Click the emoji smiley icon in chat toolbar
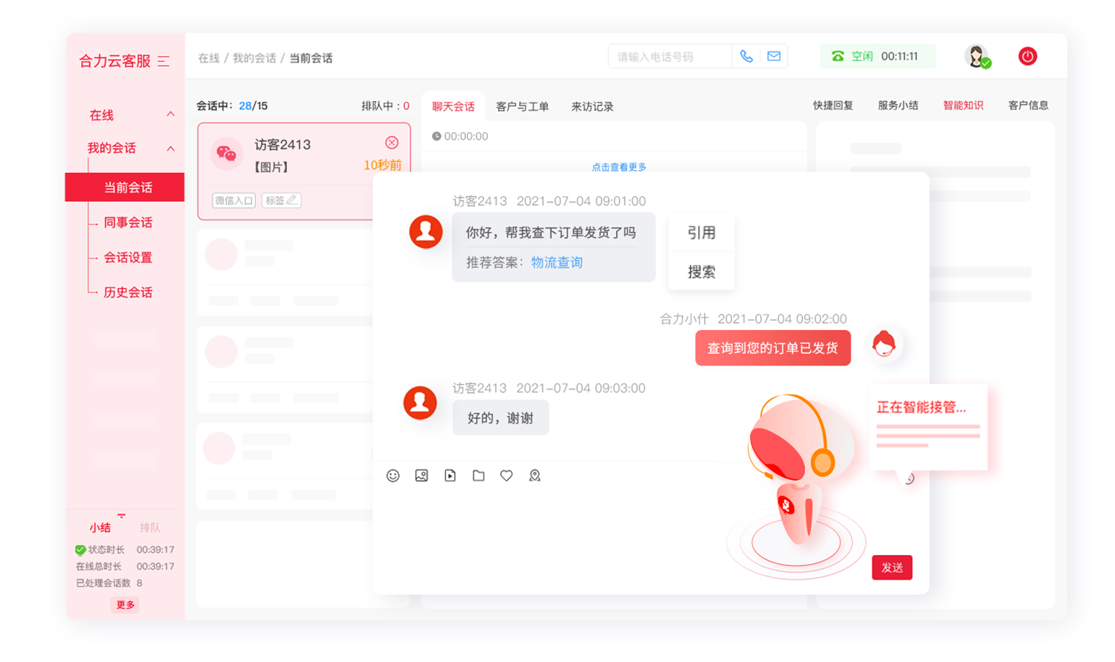Image resolution: width=1115 pixels, height=662 pixels. pyautogui.click(x=393, y=476)
